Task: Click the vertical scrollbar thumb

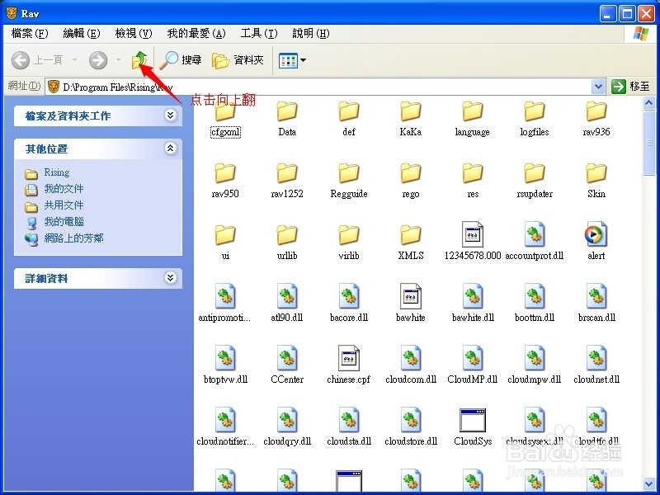Action: coord(648,142)
